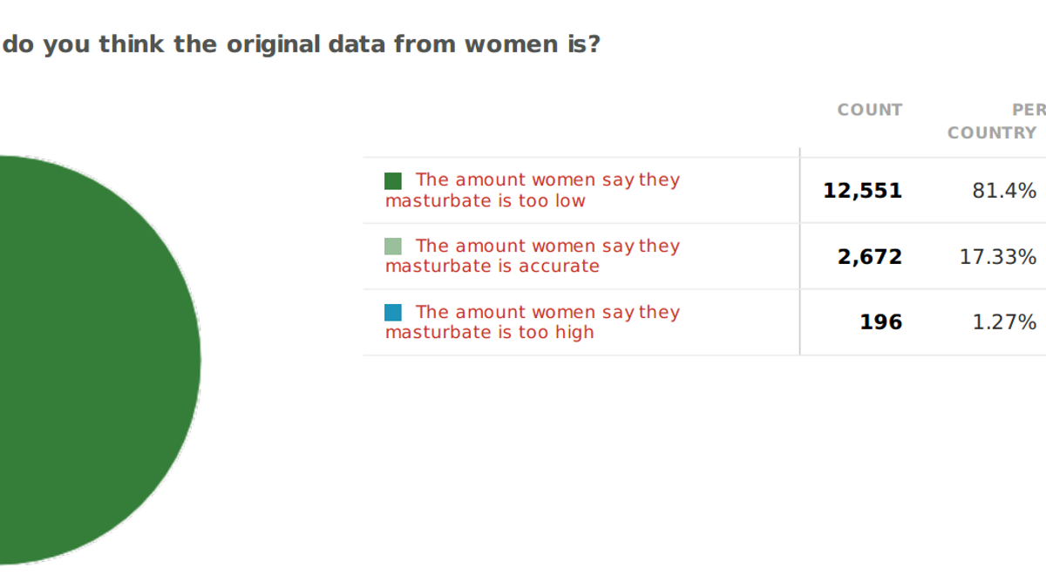
Task: Click the 2,672 count value
Action: click(870, 256)
